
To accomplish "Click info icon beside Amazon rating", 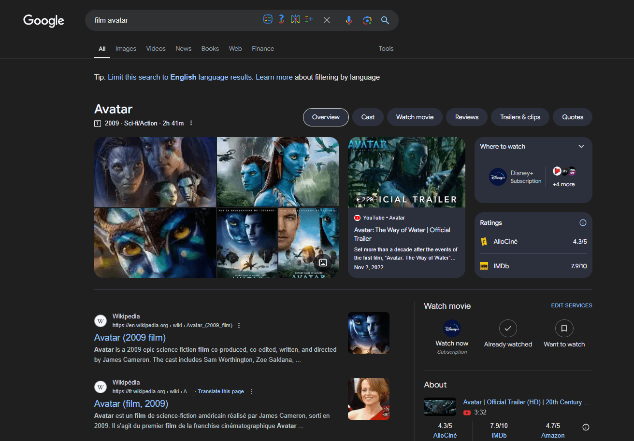I will point(586,427).
